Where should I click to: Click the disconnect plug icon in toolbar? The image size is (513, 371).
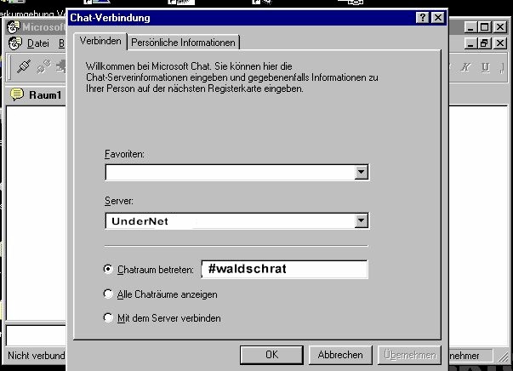[x=43, y=66]
